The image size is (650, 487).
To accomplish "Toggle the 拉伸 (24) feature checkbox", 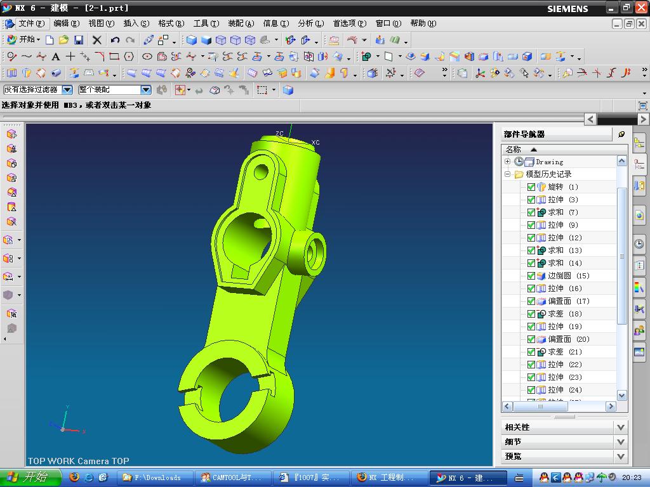I will pyautogui.click(x=531, y=390).
